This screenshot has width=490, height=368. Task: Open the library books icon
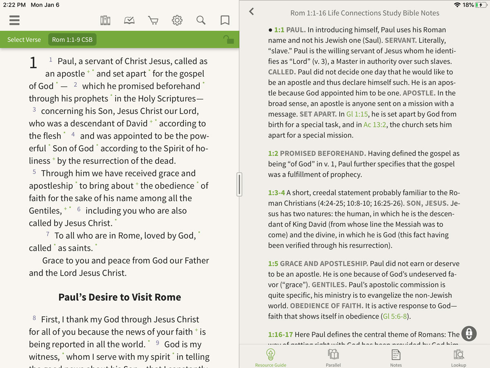pyautogui.click(x=105, y=20)
